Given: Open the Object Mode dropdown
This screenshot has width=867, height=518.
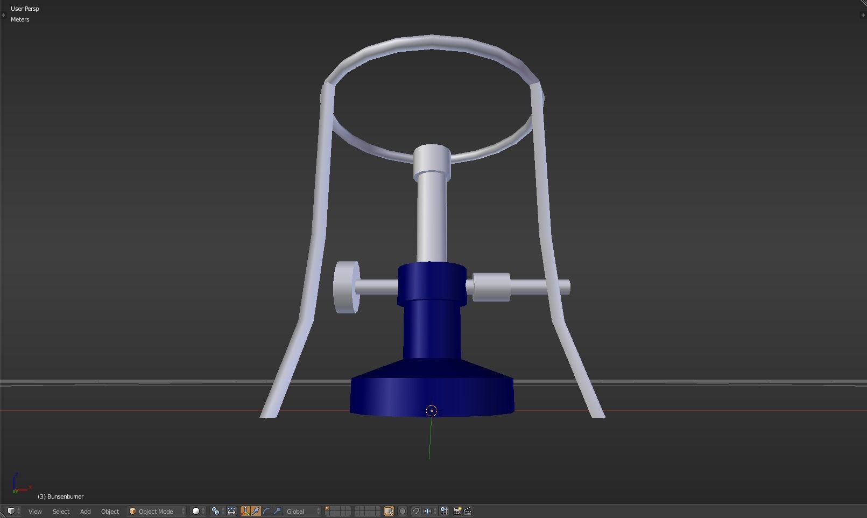Looking at the screenshot, I should coord(157,511).
